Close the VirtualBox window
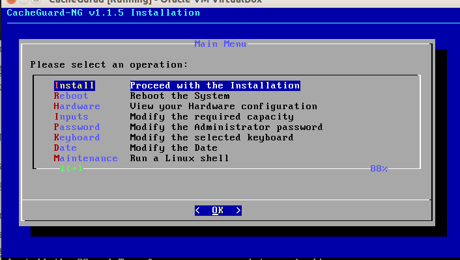460x260 pixels. [x=11, y=1]
